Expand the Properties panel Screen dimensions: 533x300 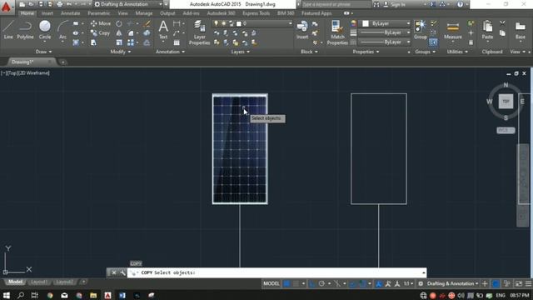[x=366, y=52]
